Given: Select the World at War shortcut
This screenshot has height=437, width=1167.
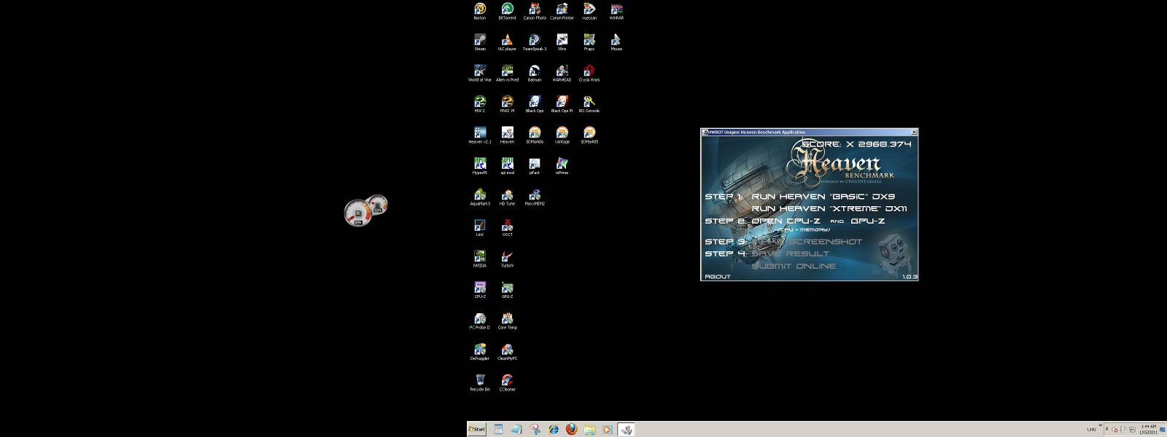Looking at the screenshot, I should [480, 73].
